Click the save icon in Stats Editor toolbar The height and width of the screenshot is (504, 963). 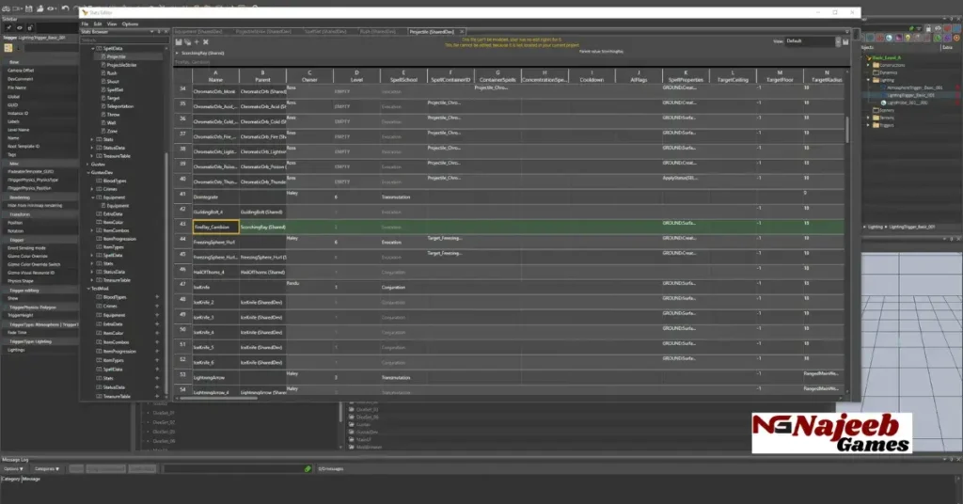[178, 42]
